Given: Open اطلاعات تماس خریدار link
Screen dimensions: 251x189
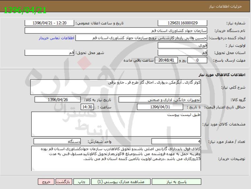Looking at the screenshot, I should click(x=56, y=38).
